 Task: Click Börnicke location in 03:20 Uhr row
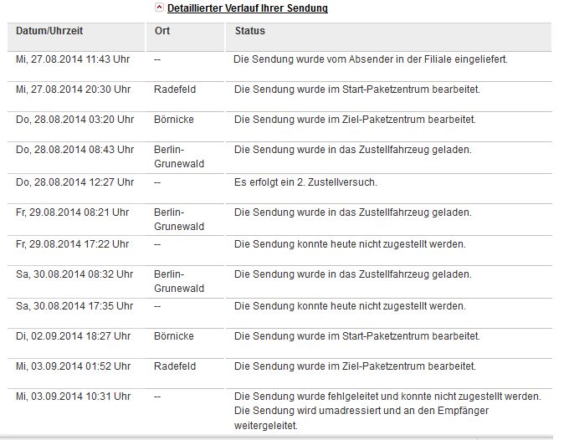tap(174, 120)
